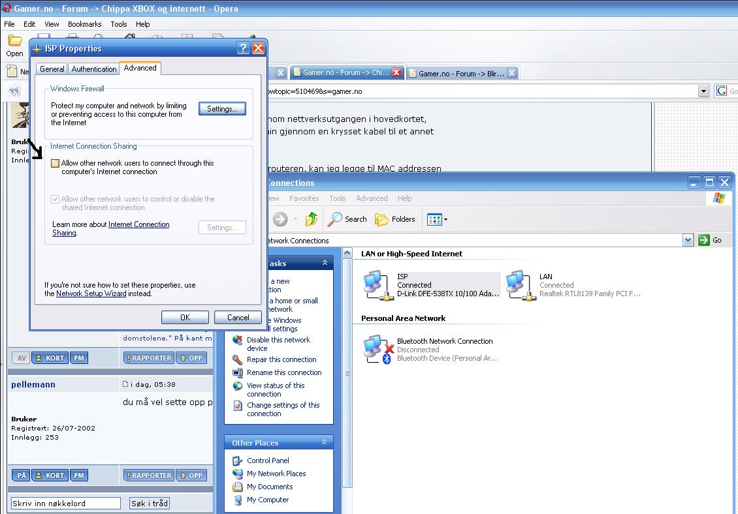Click the Rename this connection icon
The height and width of the screenshot is (514, 738).
pos(238,372)
